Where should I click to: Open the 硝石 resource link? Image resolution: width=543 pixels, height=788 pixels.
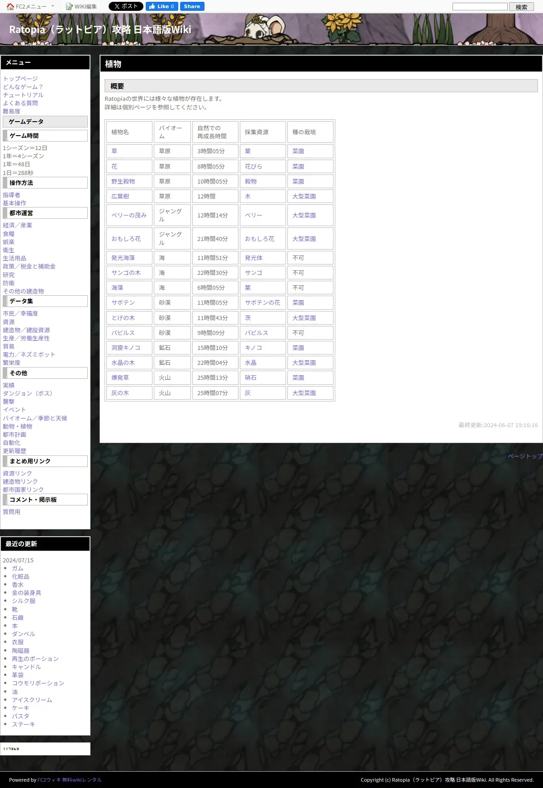click(x=251, y=377)
